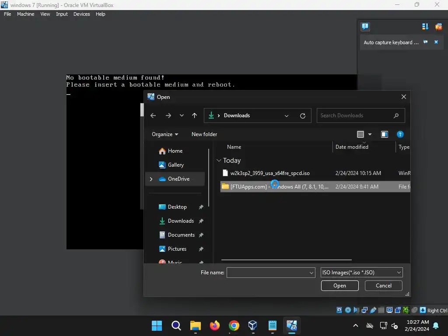
Task: Click the muted volume tray icon
Action: click(395, 325)
